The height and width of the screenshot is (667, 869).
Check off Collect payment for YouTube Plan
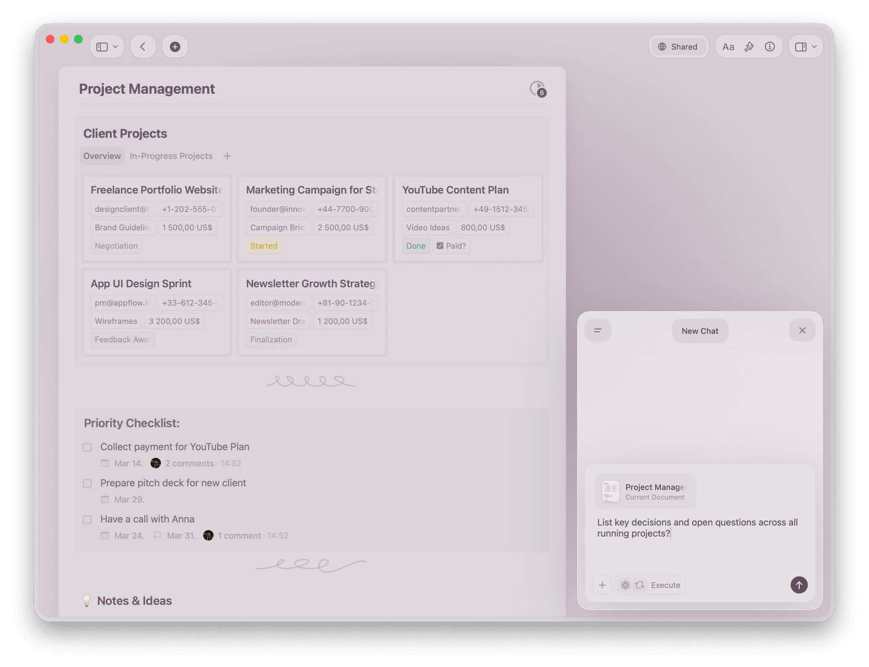tap(87, 447)
